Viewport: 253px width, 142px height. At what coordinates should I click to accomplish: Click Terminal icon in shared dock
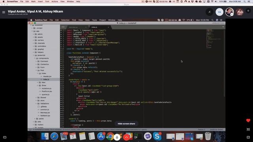point(138,136)
